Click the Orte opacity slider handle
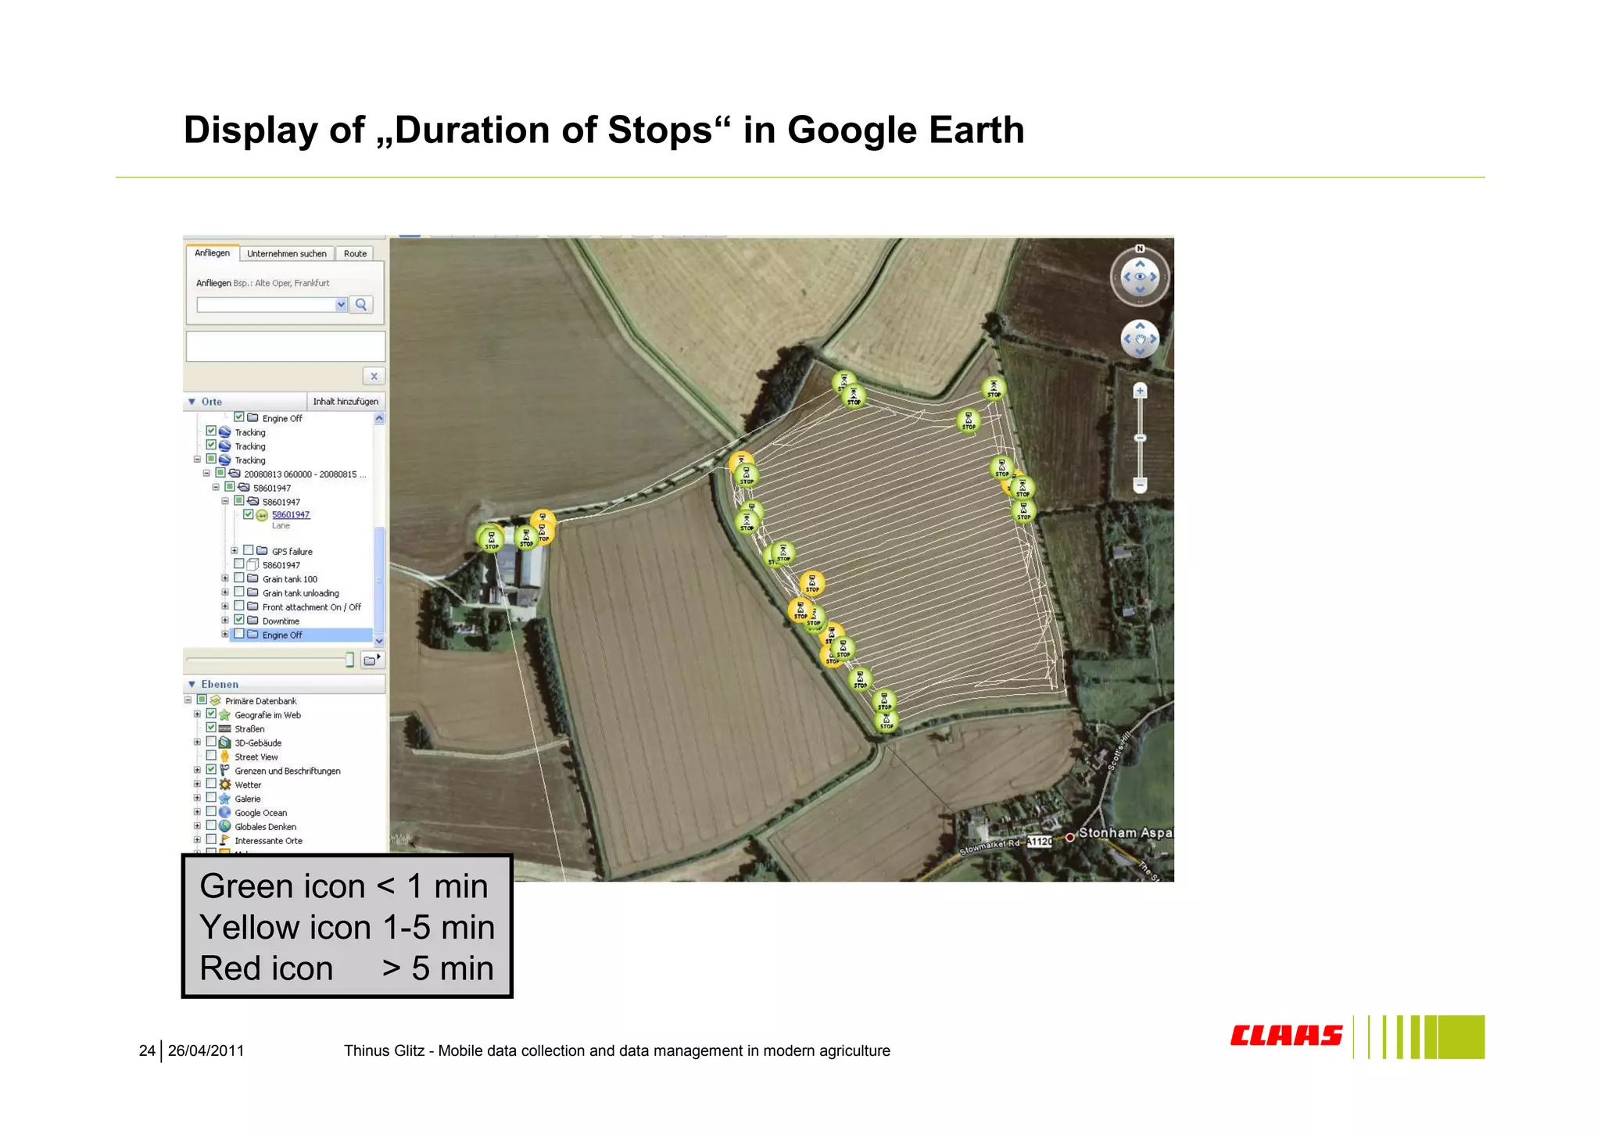This screenshot has height=1131, width=1601. (349, 660)
